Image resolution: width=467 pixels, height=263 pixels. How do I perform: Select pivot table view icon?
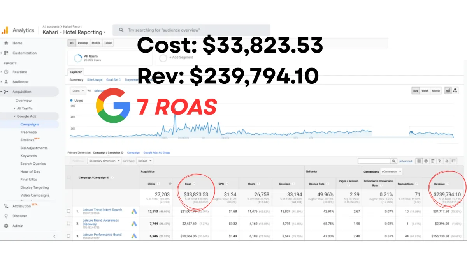pyautogui.click(x=454, y=161)
